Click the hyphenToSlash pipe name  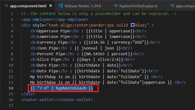[x=71, y=88]
